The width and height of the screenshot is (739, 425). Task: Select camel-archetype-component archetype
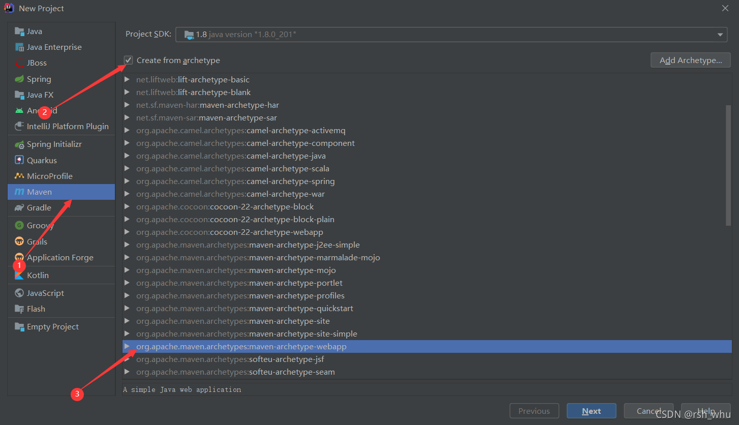click(427, 143)
